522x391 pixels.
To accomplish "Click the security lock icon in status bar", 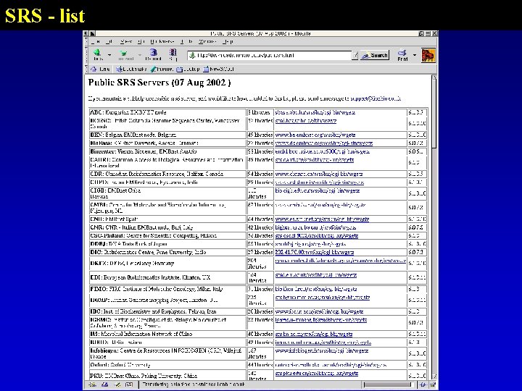I will (x=433, y=384).
